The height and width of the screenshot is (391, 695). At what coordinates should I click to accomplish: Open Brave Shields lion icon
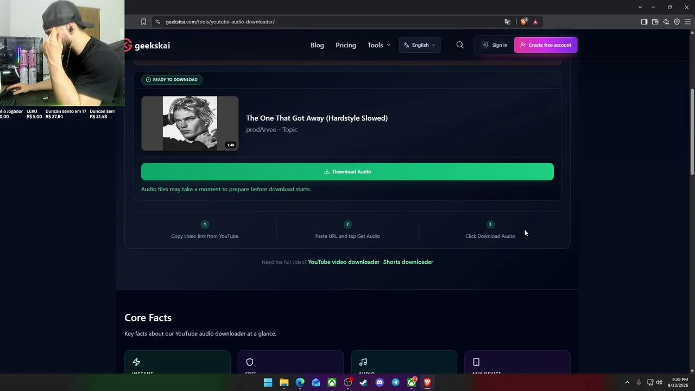[x=523, y=22]
